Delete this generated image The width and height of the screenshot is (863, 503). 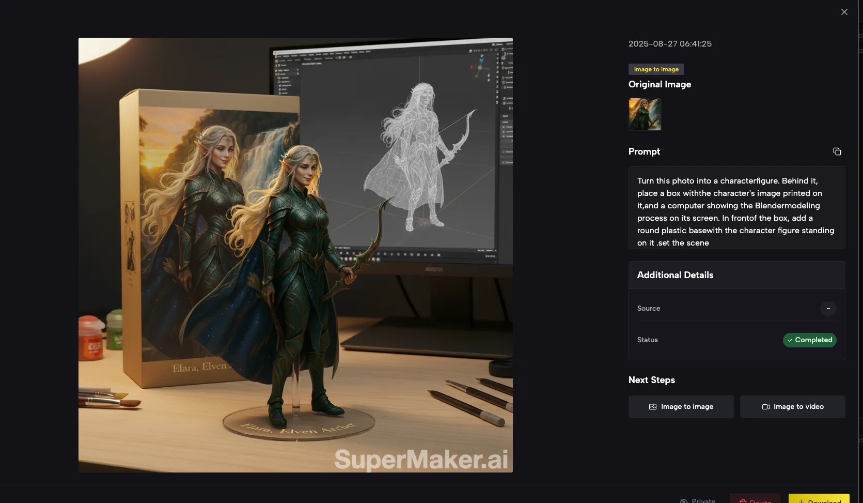(755, 500)
